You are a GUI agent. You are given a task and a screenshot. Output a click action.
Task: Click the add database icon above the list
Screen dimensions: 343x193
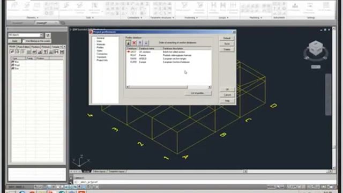point(129,43)
